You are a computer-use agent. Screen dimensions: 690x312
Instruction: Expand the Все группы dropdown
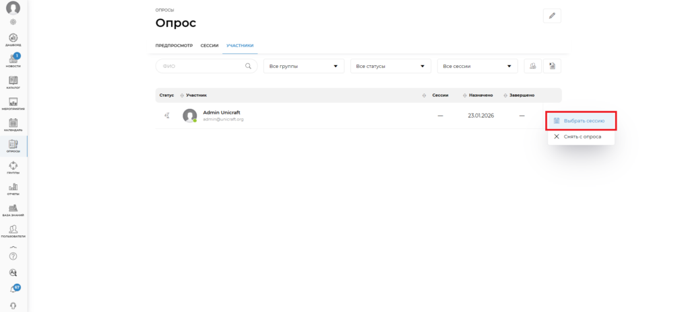click(x=303, y=66)
